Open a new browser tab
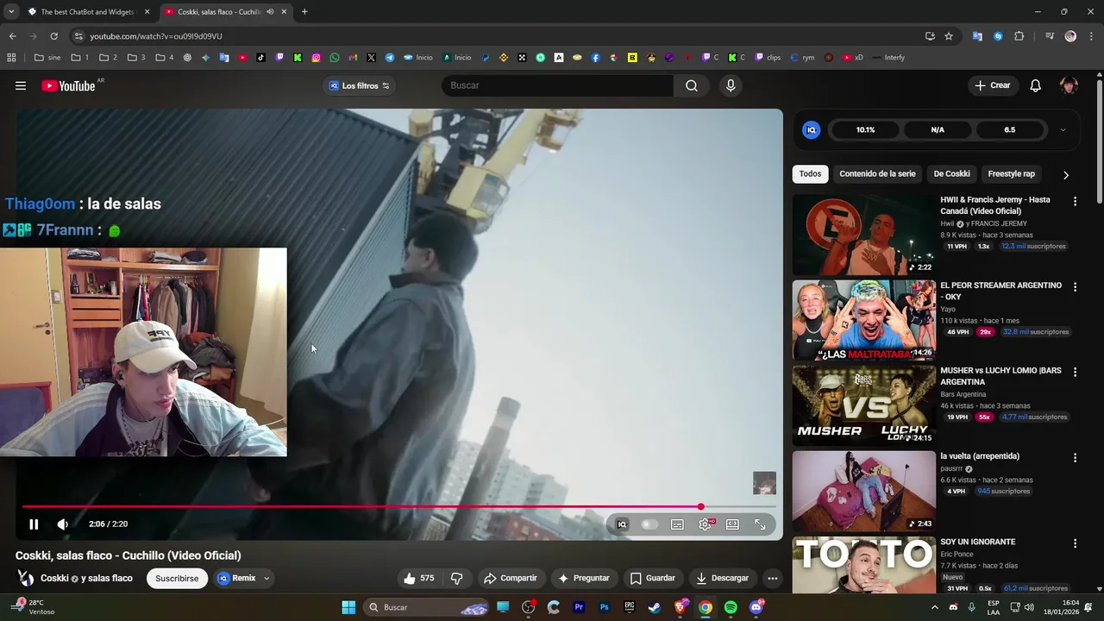This screenshot has height=621, width=1104. (304, 12)
